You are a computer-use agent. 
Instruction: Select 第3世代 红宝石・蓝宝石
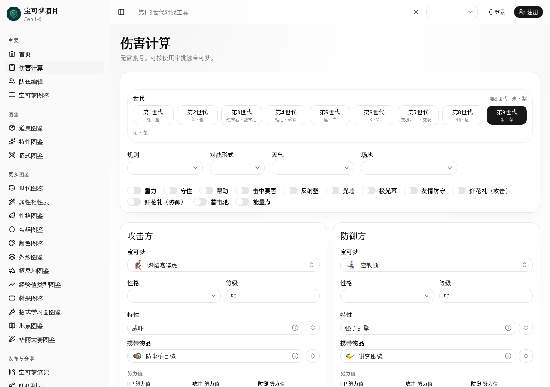(241, 115)
